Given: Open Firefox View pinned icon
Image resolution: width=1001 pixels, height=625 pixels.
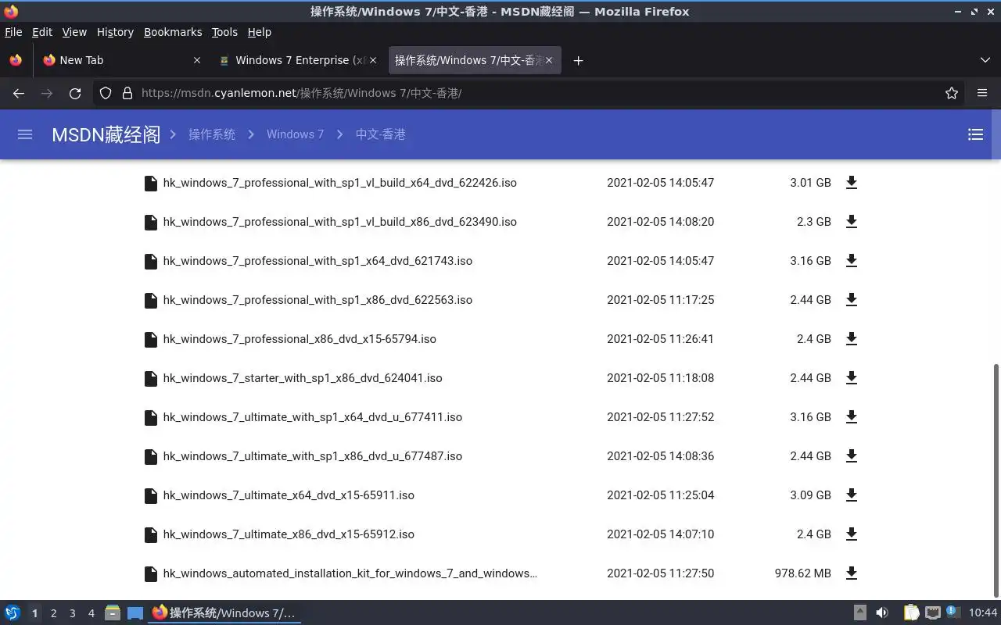Looking at the screenshot, I should (16, 60).
